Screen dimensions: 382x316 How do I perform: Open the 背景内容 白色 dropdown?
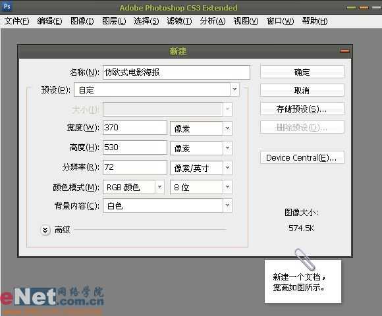pos(167,205)
